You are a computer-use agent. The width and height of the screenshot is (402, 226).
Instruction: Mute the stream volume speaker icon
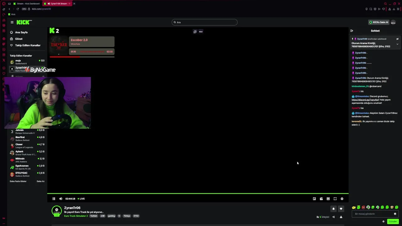(61, 199)
